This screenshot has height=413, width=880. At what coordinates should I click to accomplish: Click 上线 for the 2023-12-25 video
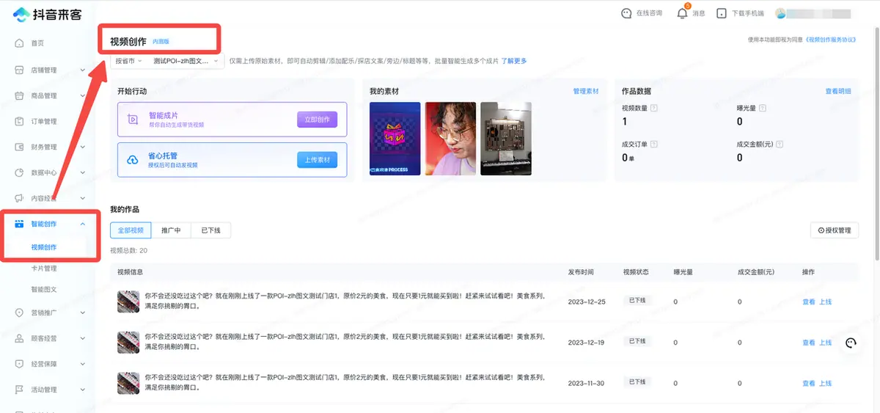tap(825, 301)
